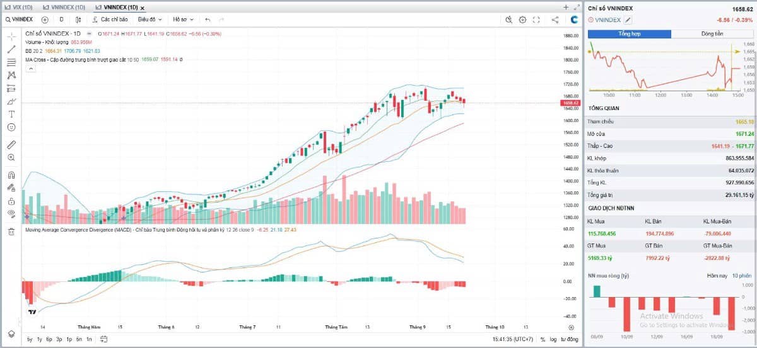Toggle percent scale button
The width and height of the screenshot is (757, 348).
543,339
